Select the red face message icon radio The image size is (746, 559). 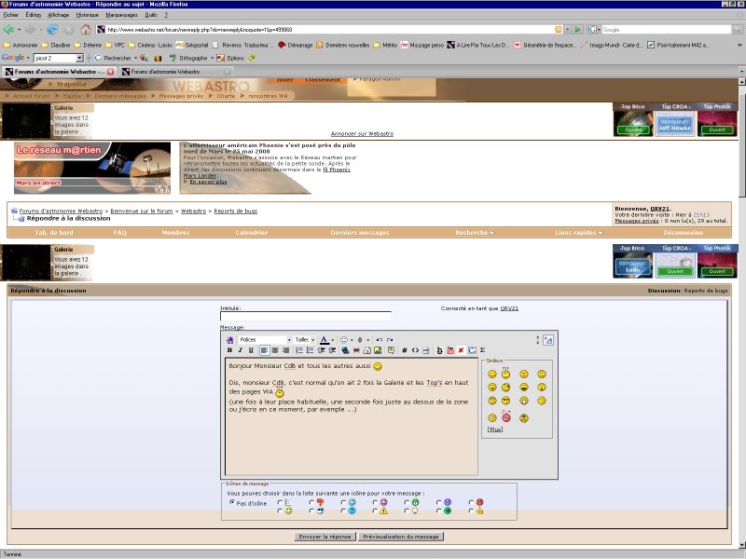tap(471, 502)
